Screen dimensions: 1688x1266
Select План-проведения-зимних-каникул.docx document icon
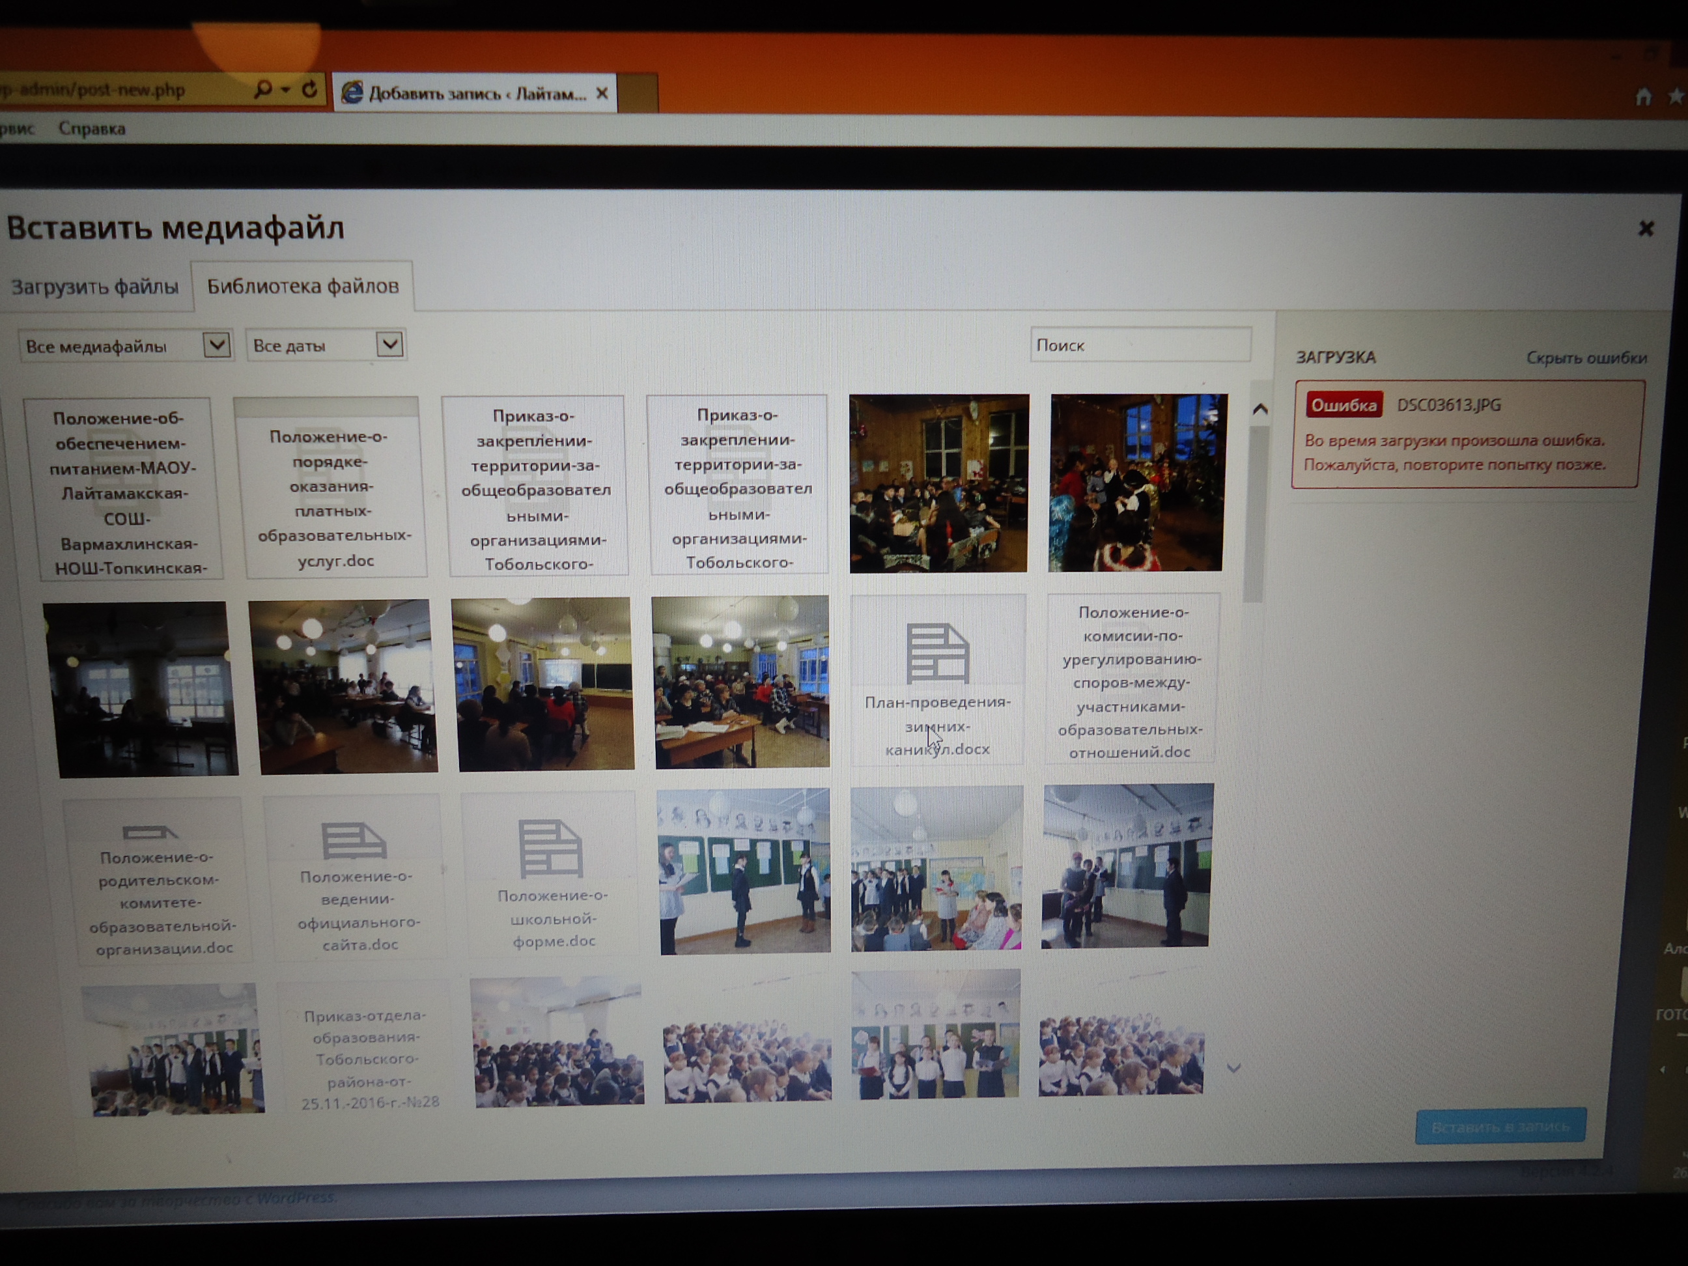(937, 653)
